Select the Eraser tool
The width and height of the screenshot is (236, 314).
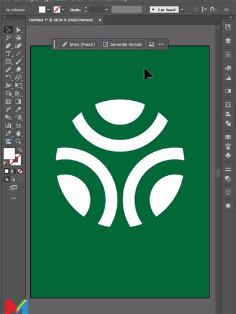click(x=18, y=69)
